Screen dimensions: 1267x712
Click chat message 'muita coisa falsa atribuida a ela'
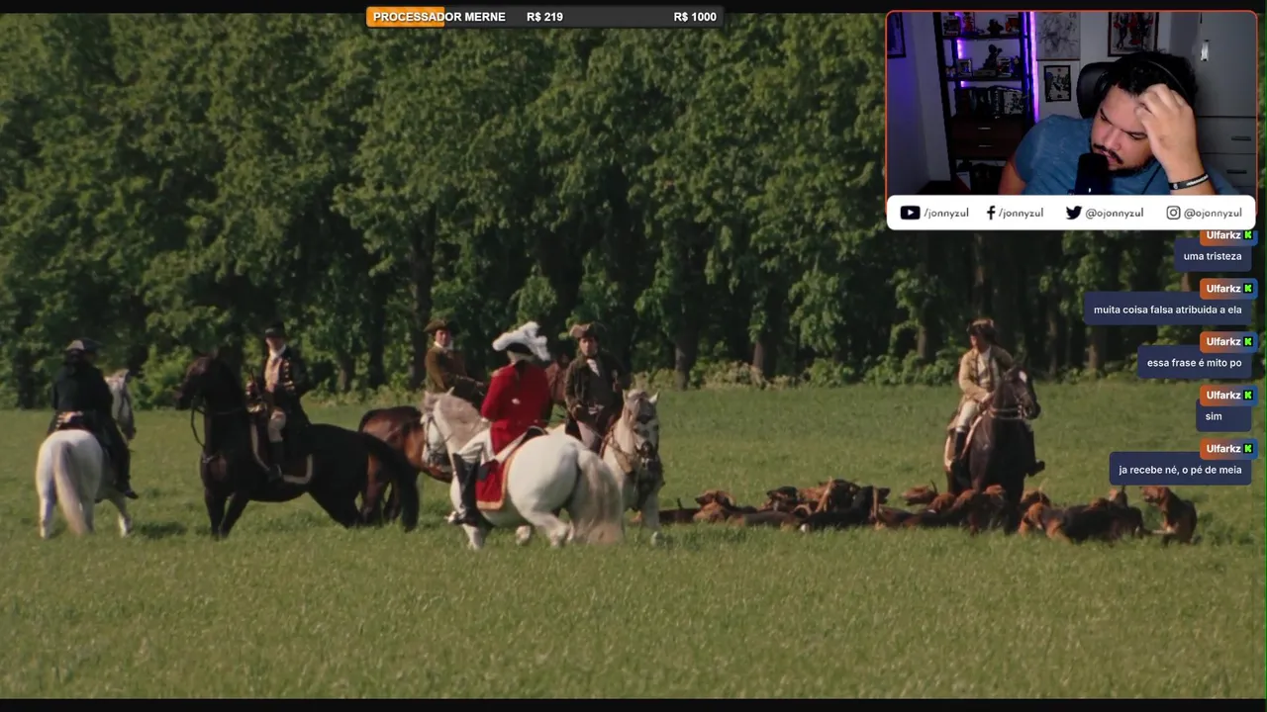[x=1167, y=311]
